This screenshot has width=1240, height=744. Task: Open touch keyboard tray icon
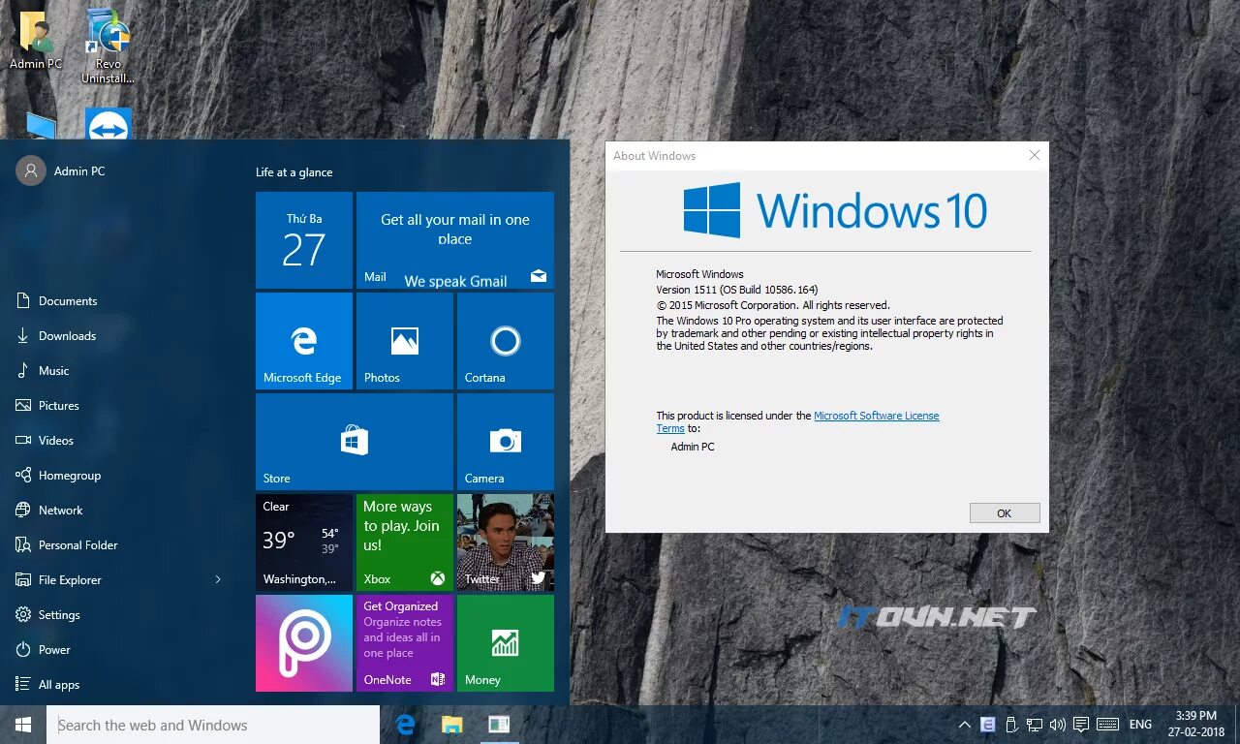click(x=1108, y=725)
